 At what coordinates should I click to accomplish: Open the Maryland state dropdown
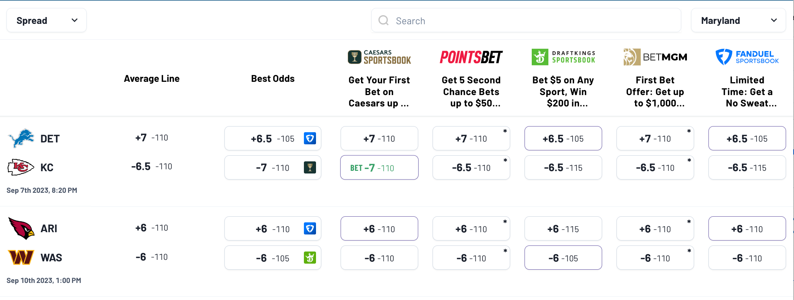738,20
